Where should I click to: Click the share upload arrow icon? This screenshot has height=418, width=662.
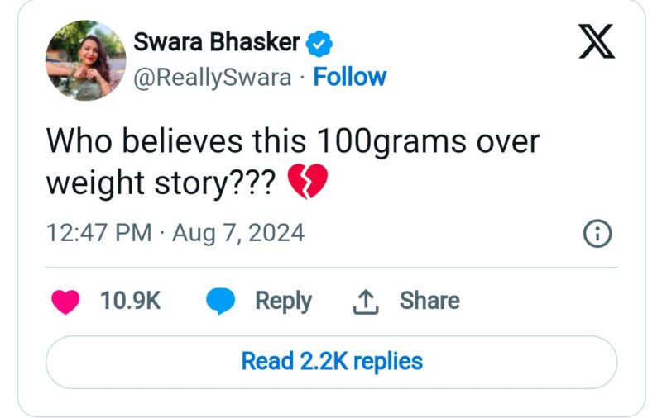click(x=366, y=302)
